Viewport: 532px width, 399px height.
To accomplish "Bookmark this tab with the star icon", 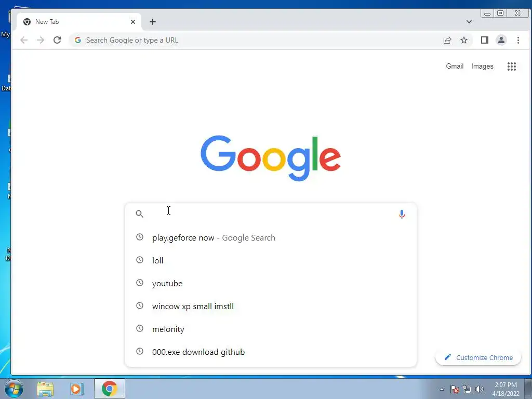I will [464, 40].
